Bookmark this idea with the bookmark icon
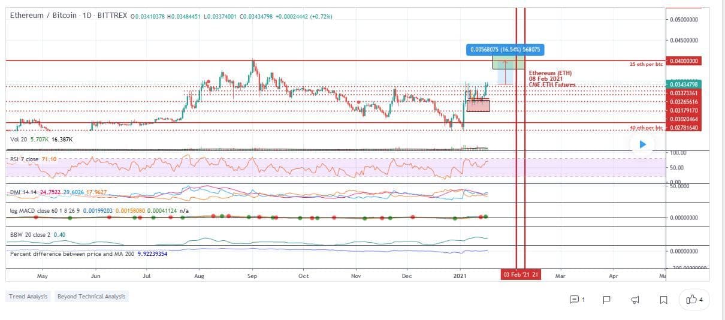The width and height of the screenshot is (725, 320). [x=663, y=299]
